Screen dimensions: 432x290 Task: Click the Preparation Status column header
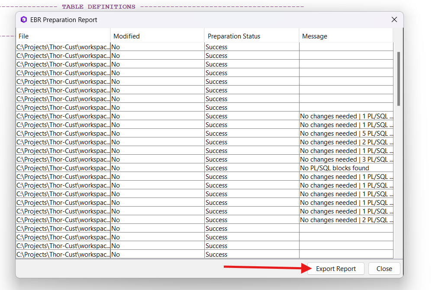tap(251, 36)
